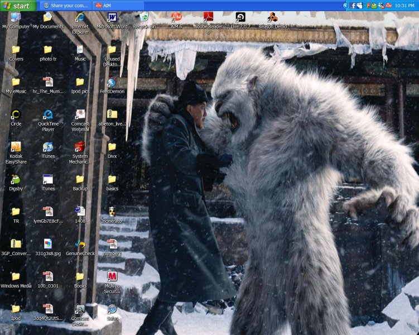Viewport: 419px width, 335px height.
Task: Click the Start button
Action: pos(18,6)
